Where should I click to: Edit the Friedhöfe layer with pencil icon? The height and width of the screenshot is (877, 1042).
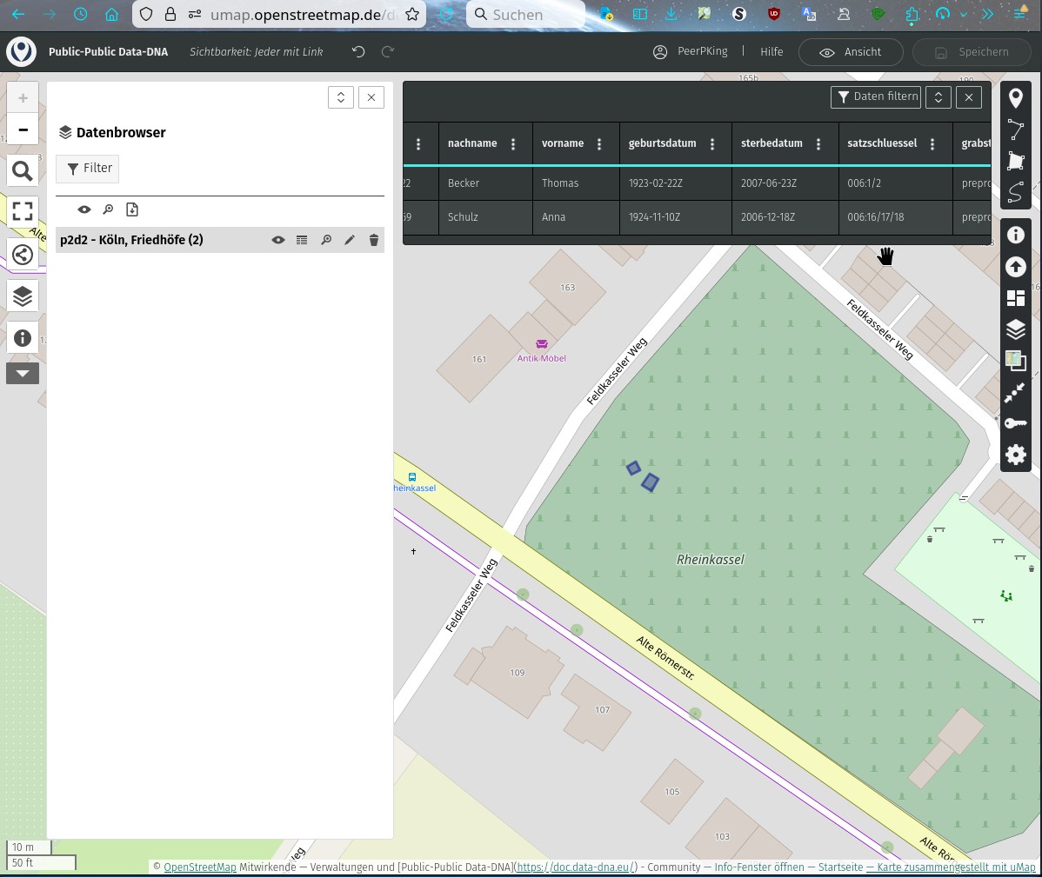click(x=350, y=240)
